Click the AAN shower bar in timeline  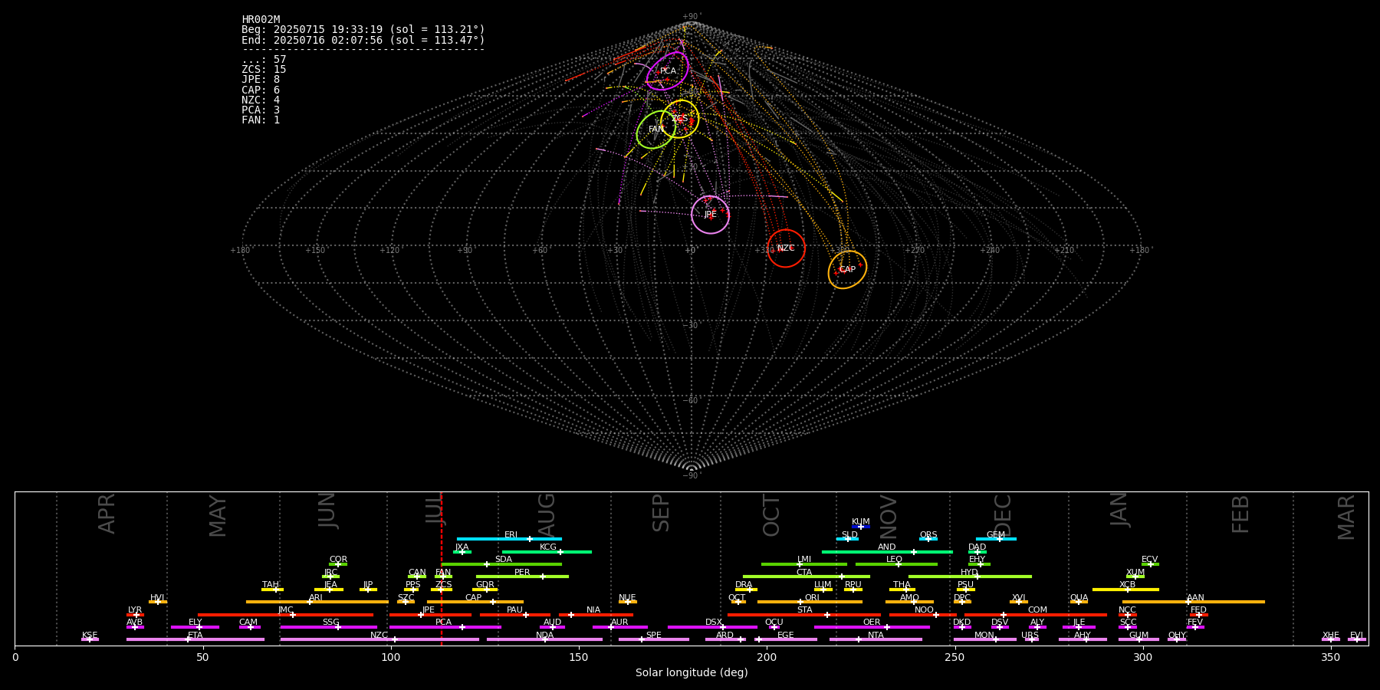1194,602
